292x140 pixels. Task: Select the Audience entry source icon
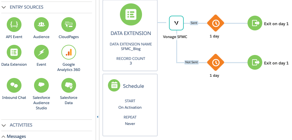pos(41,25)
